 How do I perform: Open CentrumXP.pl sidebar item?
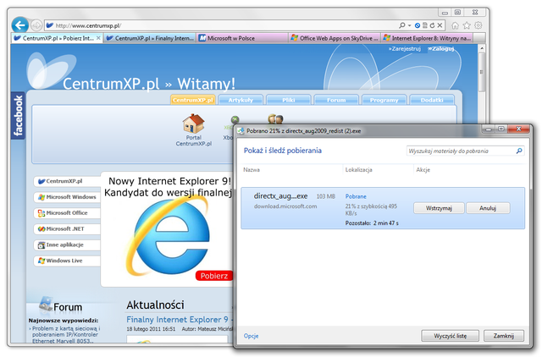tap(67, 181)
